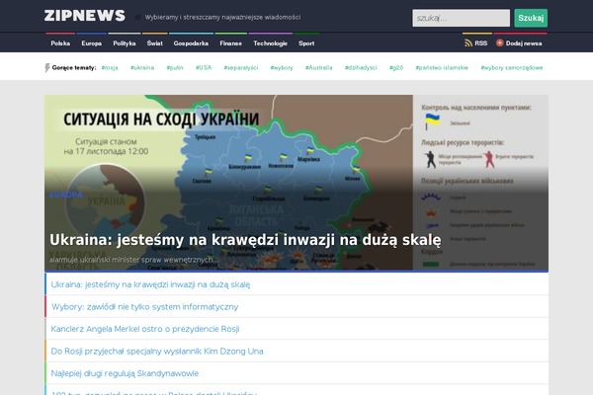The width and height of the screenshot is (593, 395).
Task: Select the #USA hot topic
Action: [x=204, y=68]
